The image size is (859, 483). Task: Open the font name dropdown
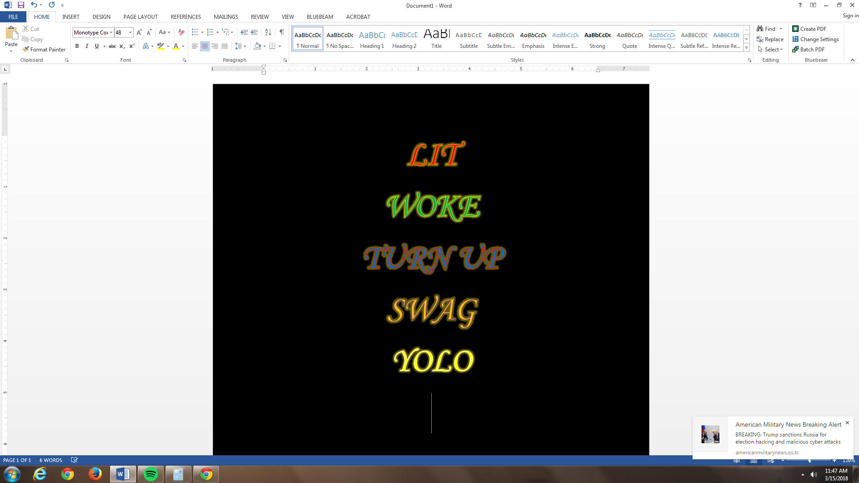point(111,32)
